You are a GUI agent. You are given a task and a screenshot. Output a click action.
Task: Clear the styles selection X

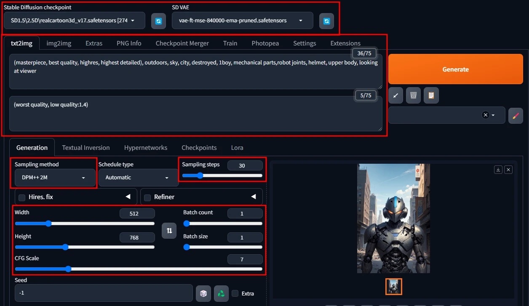point(485,115)
